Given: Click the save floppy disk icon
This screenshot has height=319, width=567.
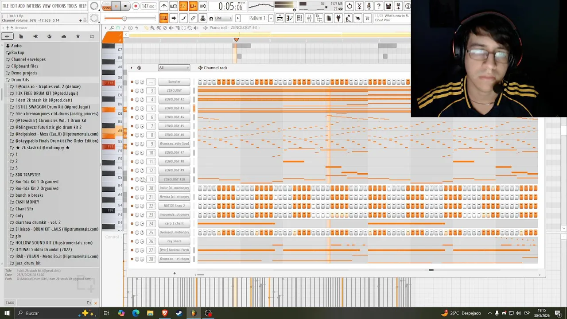Looking at the screenshot, I should (388, 6).
